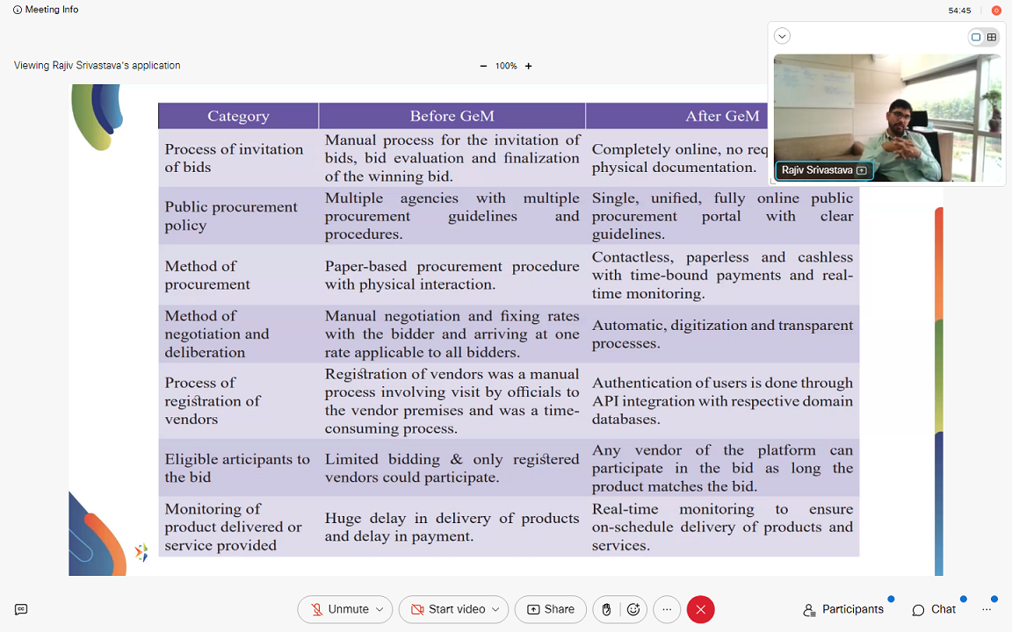Image resolution: width=1012 pixels, height=632 pixels.
Task: Click the 'Manual process for the invitation' cell
Action: pyautogui.click(x=452, y=158)
